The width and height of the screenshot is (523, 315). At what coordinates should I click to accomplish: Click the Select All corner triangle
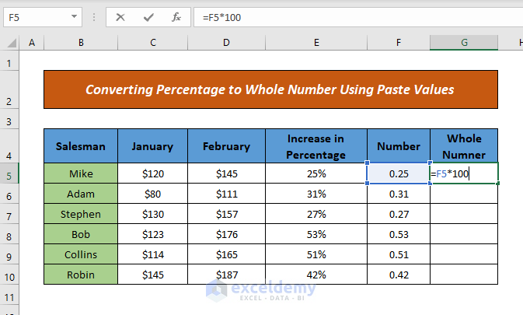point(10,44)
